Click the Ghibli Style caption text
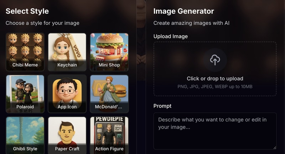The height and width of the screenshot is (154, 285). click(25, 149)
